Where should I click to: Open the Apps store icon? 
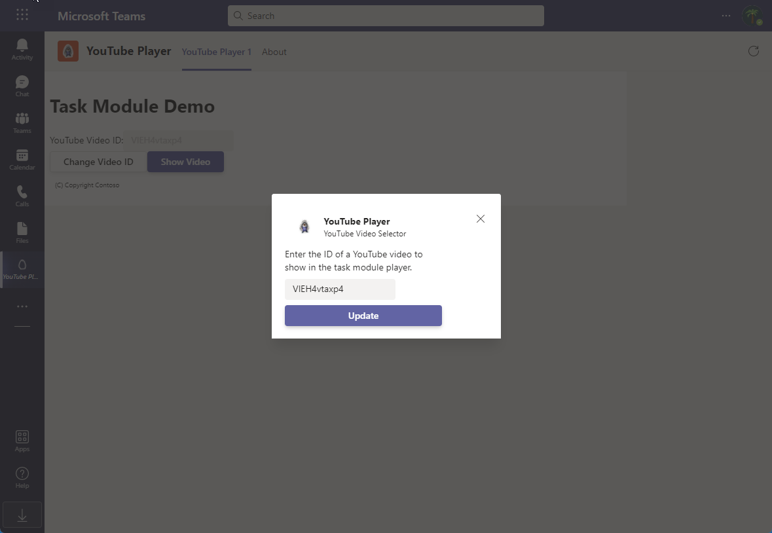22,441
